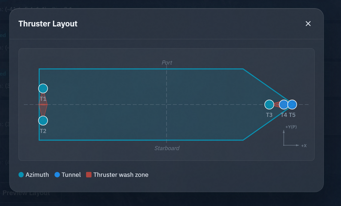
Task: Click the teal Azimuth legend dot
Action: (21, 175)
